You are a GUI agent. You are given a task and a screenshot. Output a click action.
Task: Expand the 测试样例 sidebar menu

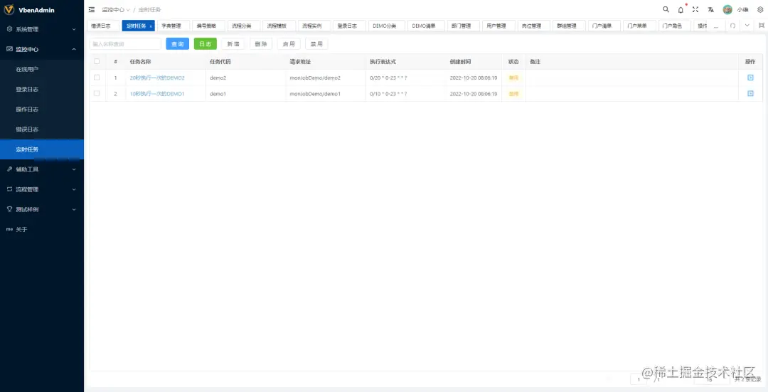point(42,209)
